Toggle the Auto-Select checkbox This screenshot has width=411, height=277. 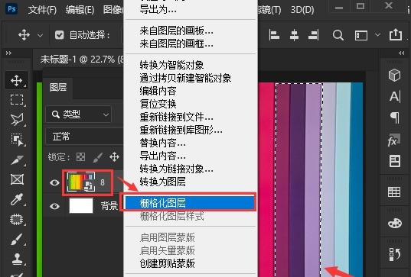(x=60, y=35)
